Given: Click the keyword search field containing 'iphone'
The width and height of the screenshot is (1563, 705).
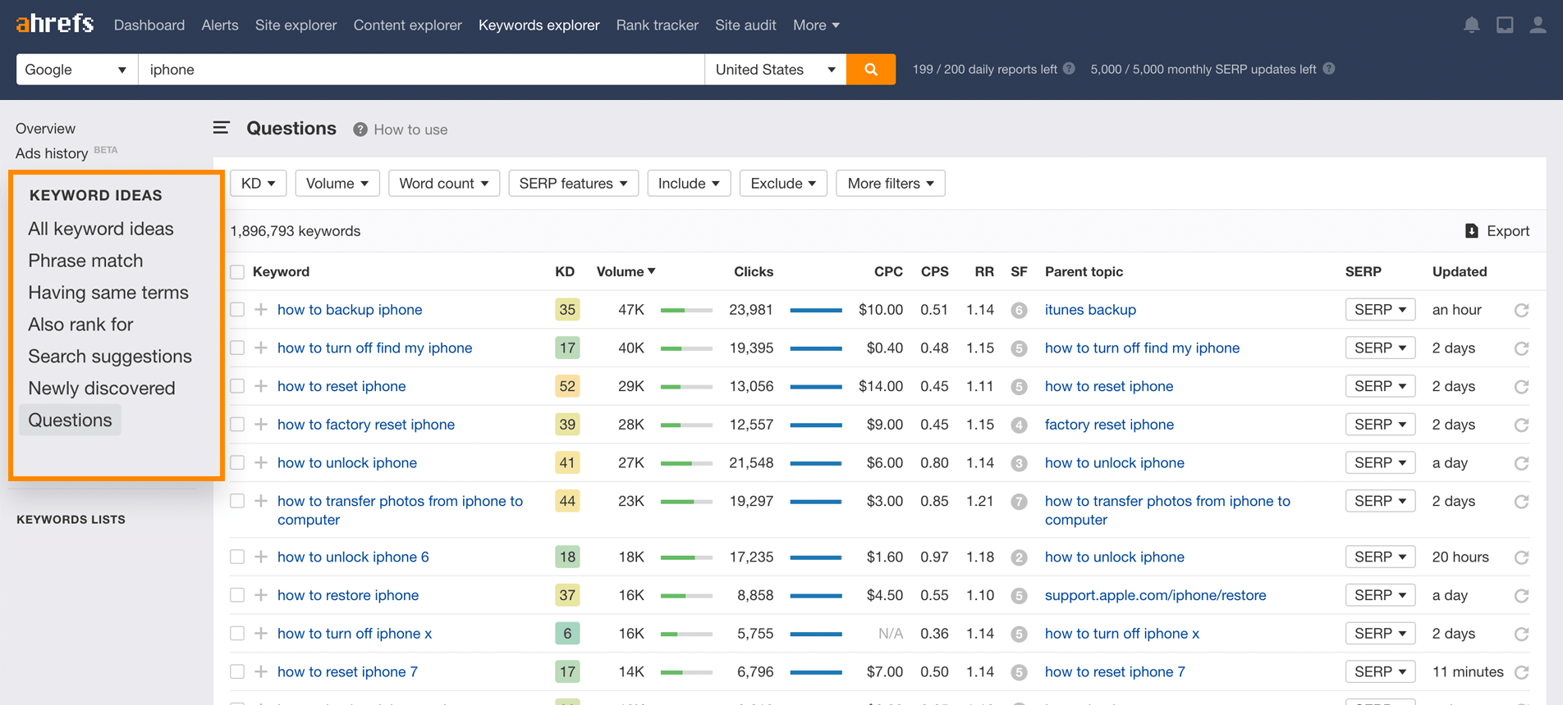Looking at the screenshot, I should [x=421, y=70].
